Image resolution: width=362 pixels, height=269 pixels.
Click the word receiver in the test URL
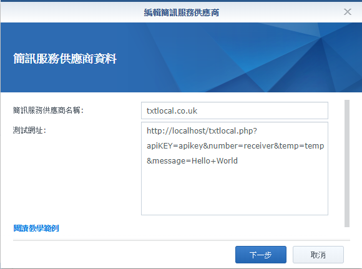click(x=258, y=146)
